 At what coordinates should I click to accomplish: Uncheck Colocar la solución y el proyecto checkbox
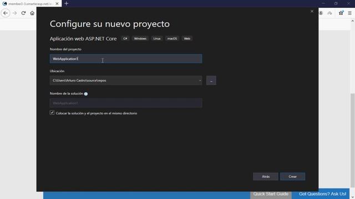[x=52, y=113]
